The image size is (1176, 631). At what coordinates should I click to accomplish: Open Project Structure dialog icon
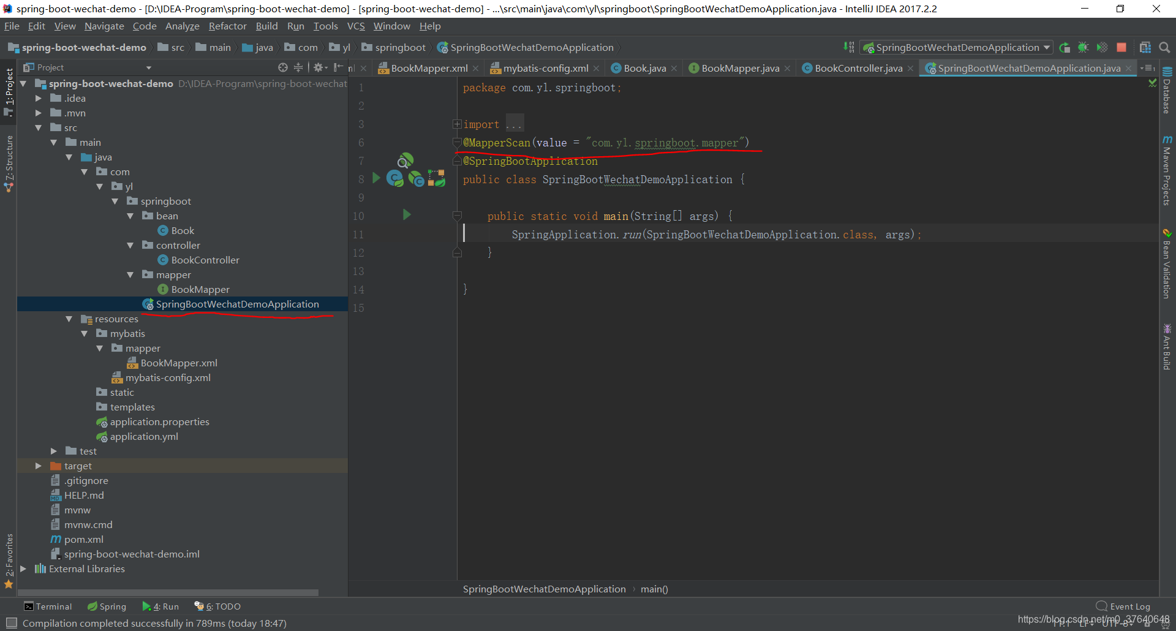(1145, 47)
